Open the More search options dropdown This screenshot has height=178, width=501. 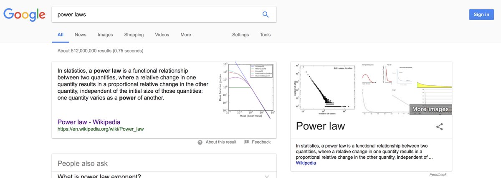tap(186, 35)
